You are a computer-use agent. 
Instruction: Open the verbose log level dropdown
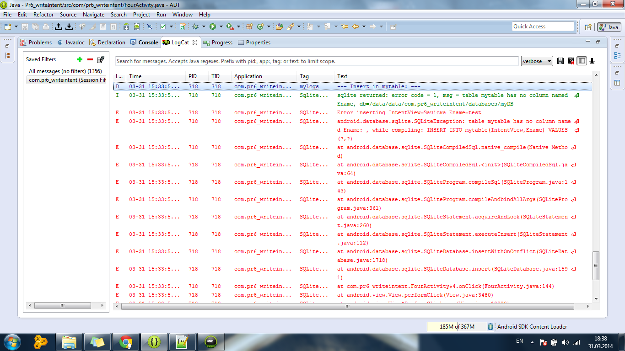(537, 61)
